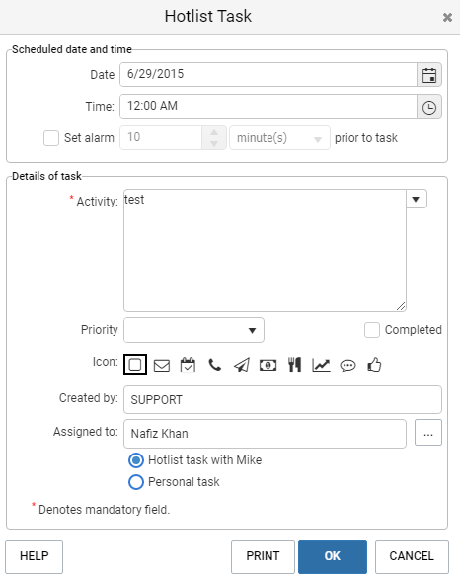
Task: Select the paper plane icon
Action: (242, 365)
